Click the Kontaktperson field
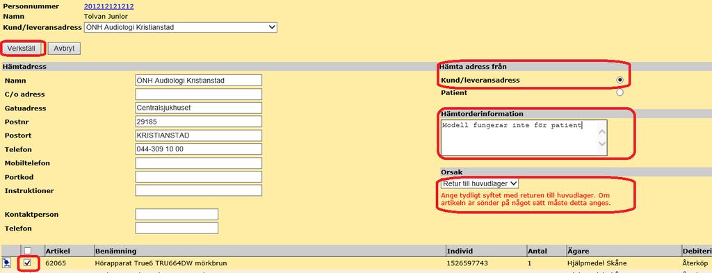The image size is (712, 273). [x=177, y=215]
